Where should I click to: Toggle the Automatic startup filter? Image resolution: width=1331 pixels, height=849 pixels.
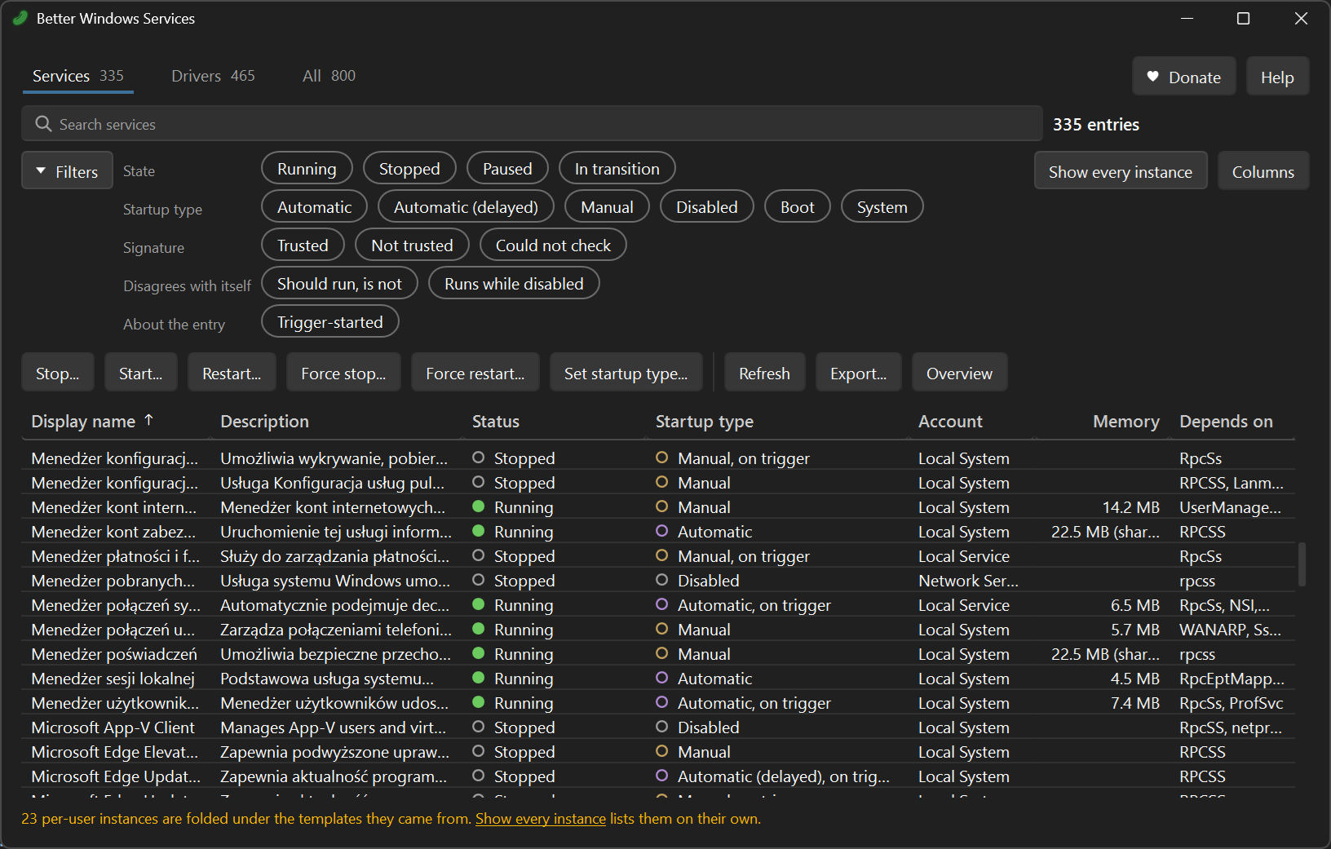click(314, 207)
